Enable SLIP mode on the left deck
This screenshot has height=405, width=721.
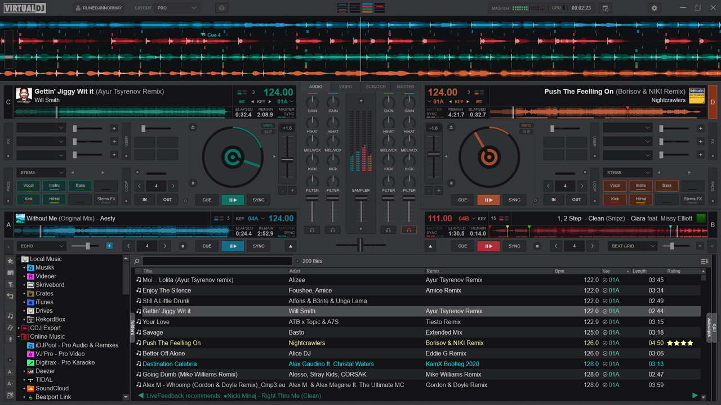coord(268,132)
